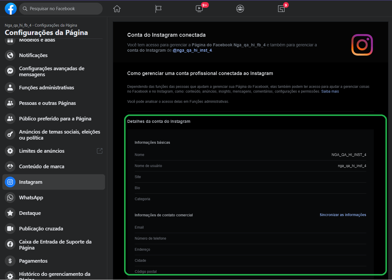392x280 pixels.
Task: Select the Instagram settings item
Action: click(54, 182)
